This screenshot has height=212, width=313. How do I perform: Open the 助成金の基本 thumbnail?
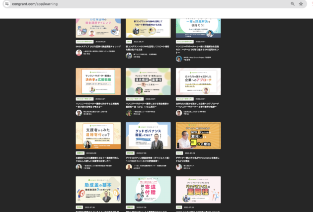coord(98,190)
